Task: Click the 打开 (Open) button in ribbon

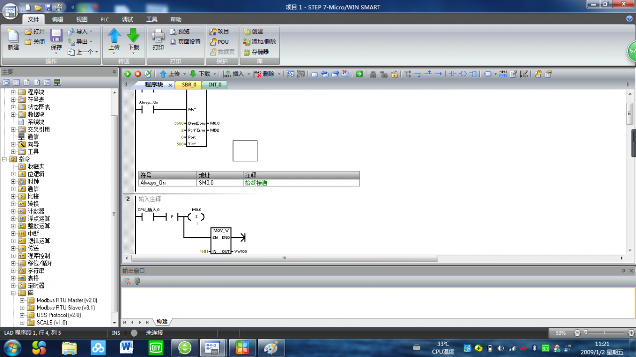Action: coord(35,31)
